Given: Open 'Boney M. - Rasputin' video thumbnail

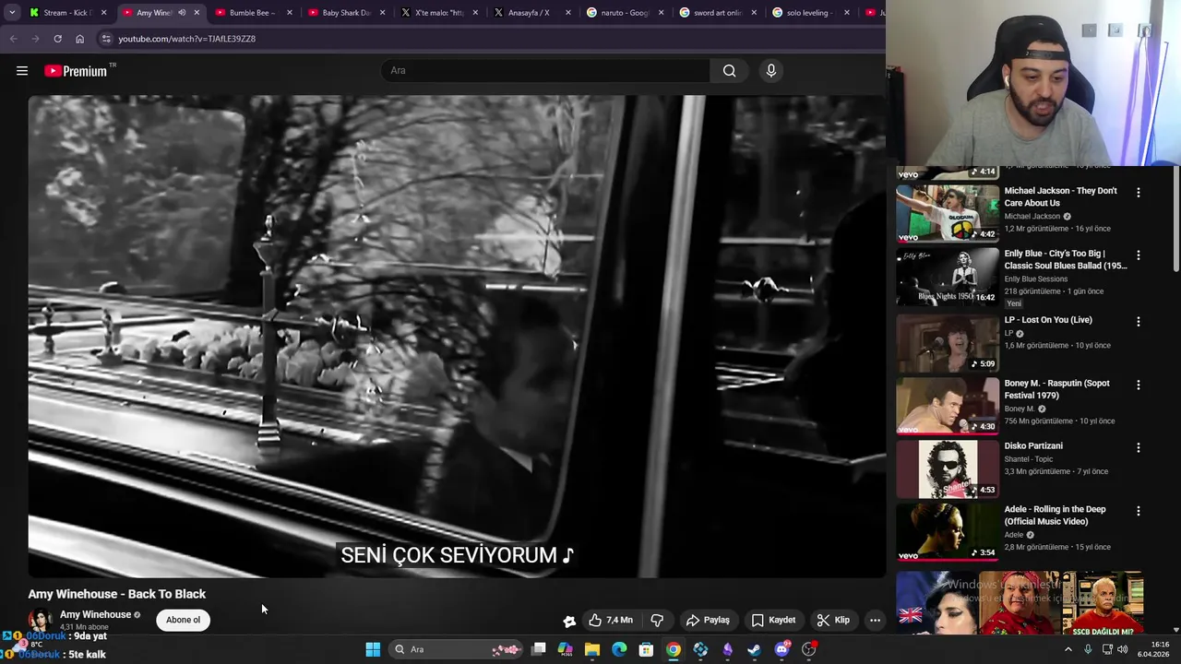Looking at the screenshot, I should click(x=948, y=405).
